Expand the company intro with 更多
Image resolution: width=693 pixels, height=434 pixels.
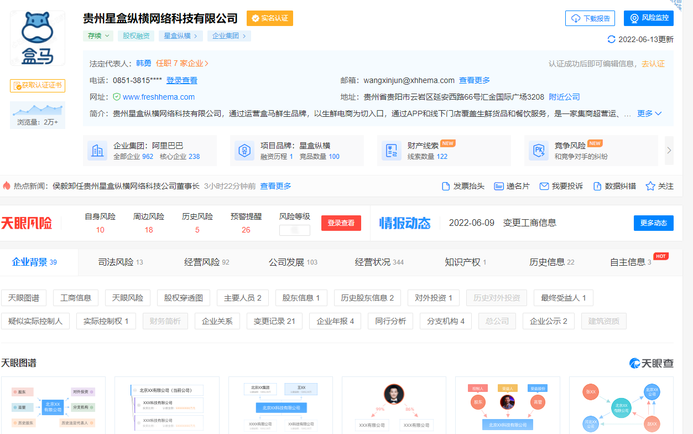649,113
